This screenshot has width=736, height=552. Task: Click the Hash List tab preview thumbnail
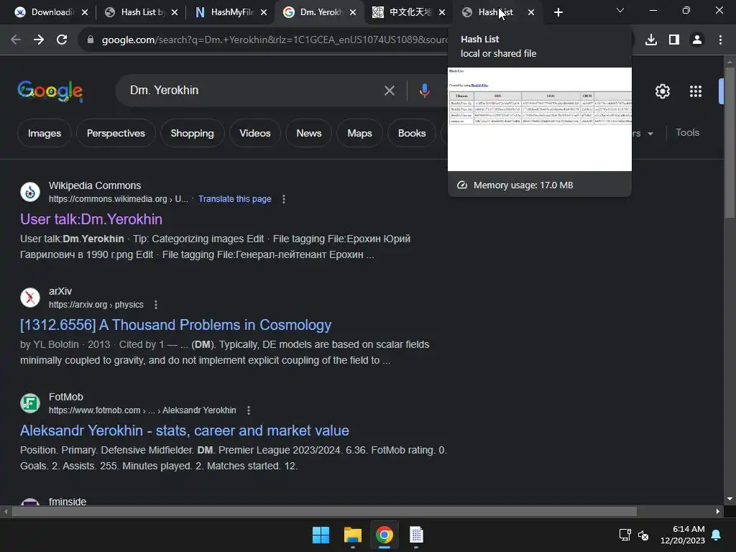540,119
